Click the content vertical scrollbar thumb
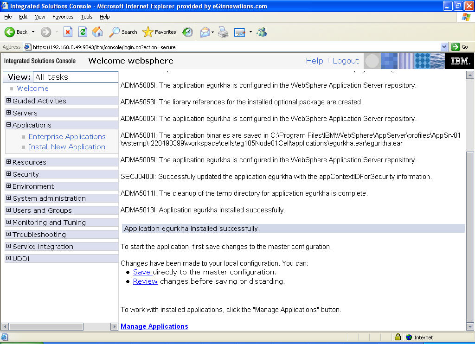This screenshot has height=344, width=475. click(470, 237)
